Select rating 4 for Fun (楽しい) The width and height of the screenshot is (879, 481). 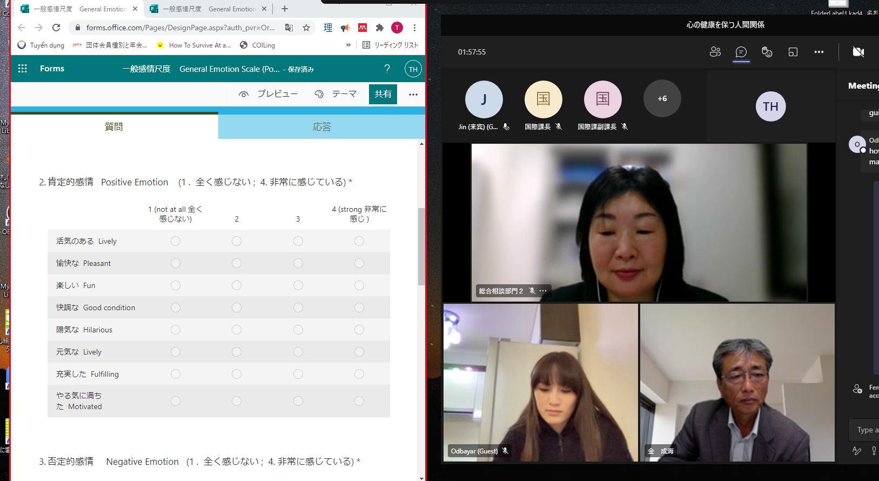359,285
